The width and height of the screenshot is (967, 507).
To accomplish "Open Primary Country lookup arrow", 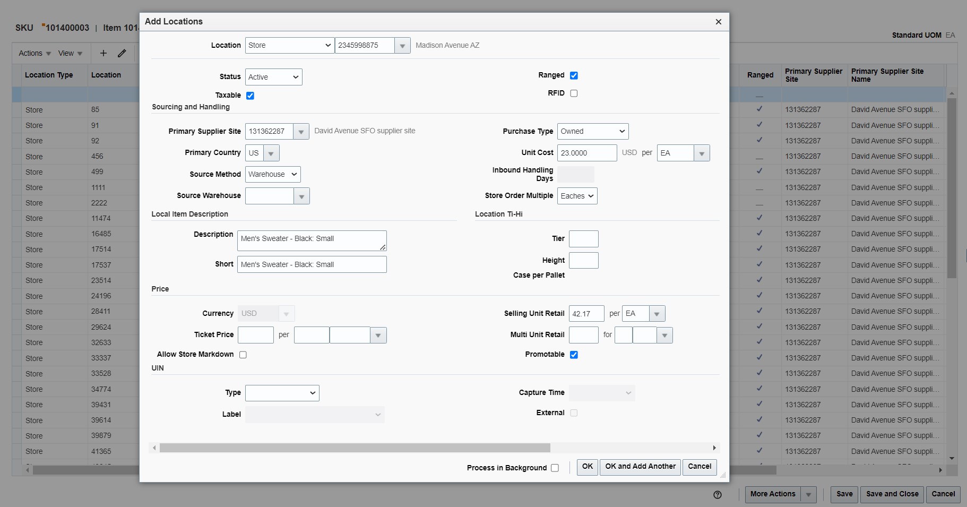I will tap(271, 153).
